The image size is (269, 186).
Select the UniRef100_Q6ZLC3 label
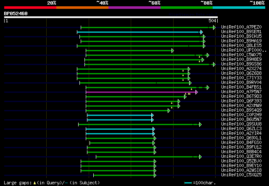(x=241, y=129)
